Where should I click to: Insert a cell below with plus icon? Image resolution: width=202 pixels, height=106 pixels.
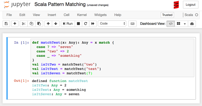click(x=15, y=24)
